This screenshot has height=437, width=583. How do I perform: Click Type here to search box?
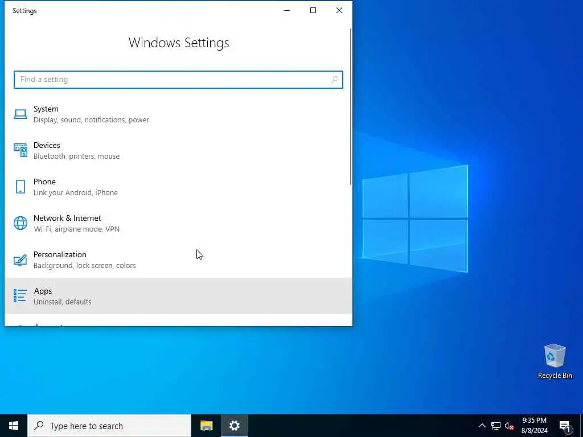(x=109, y=426)
